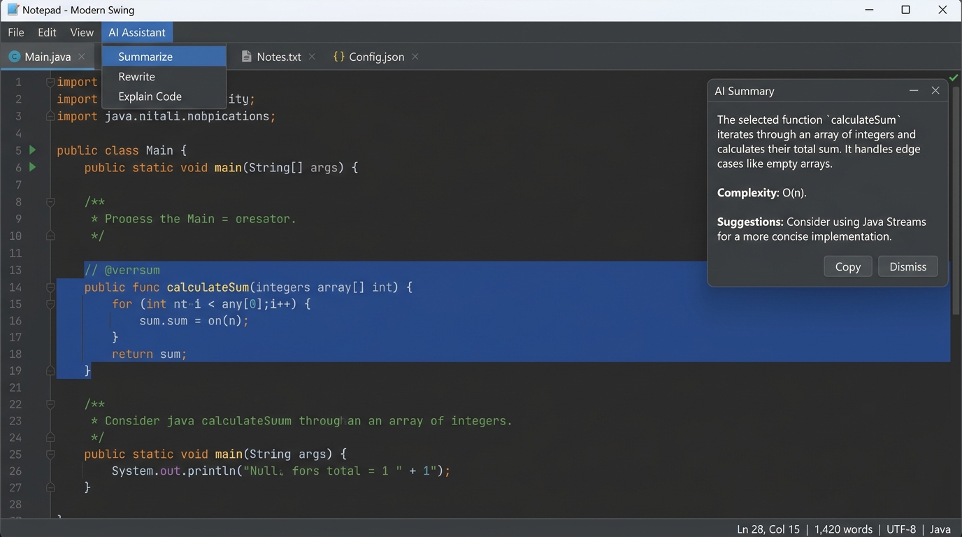
Task: Choose Explain Code from the menu
Action: pos(164,96)
